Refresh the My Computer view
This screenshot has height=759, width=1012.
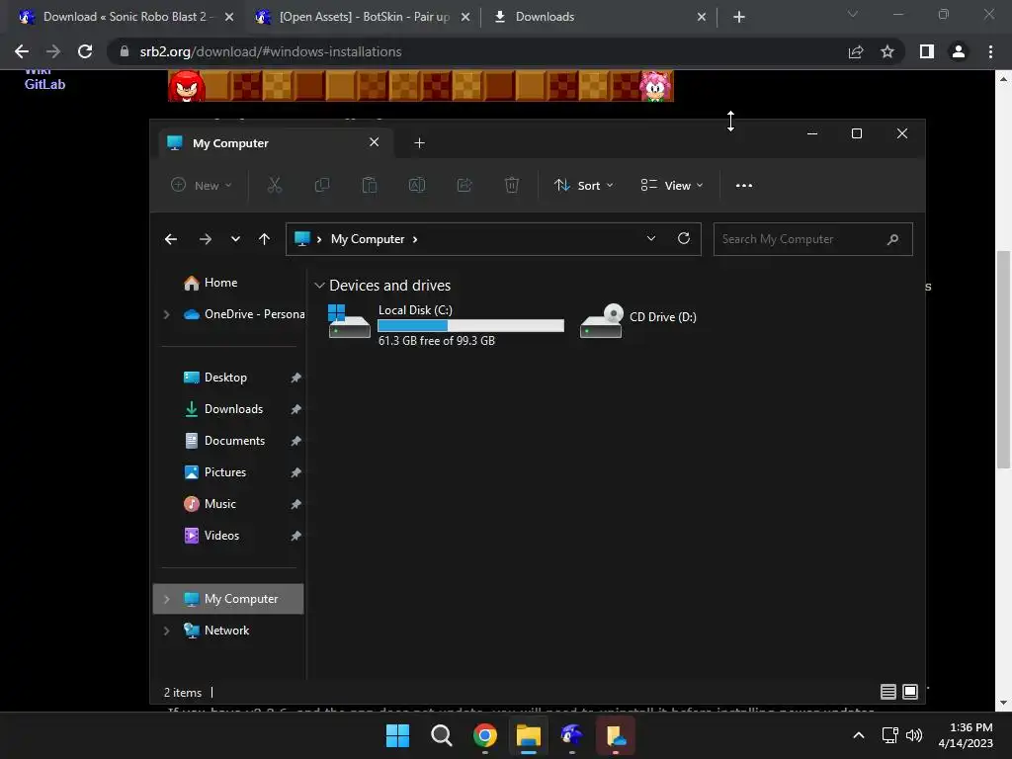pos(684,239)
